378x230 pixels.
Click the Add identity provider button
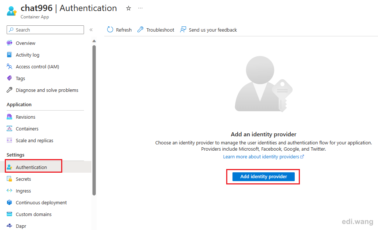click(263, 177)
